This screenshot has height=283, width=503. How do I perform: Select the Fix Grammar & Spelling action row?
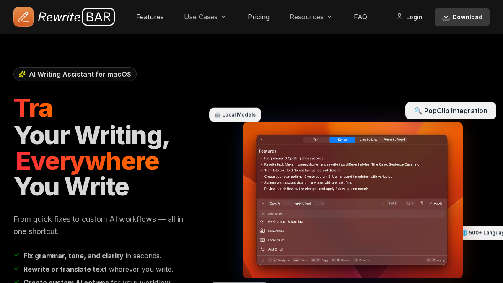coord(352,221)
